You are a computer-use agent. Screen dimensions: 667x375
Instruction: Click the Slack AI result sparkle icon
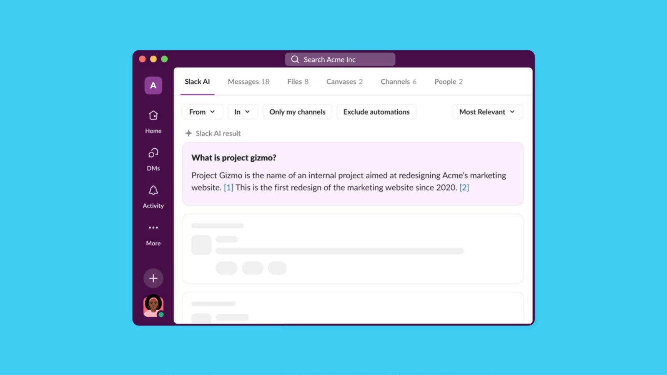point(188,133)
